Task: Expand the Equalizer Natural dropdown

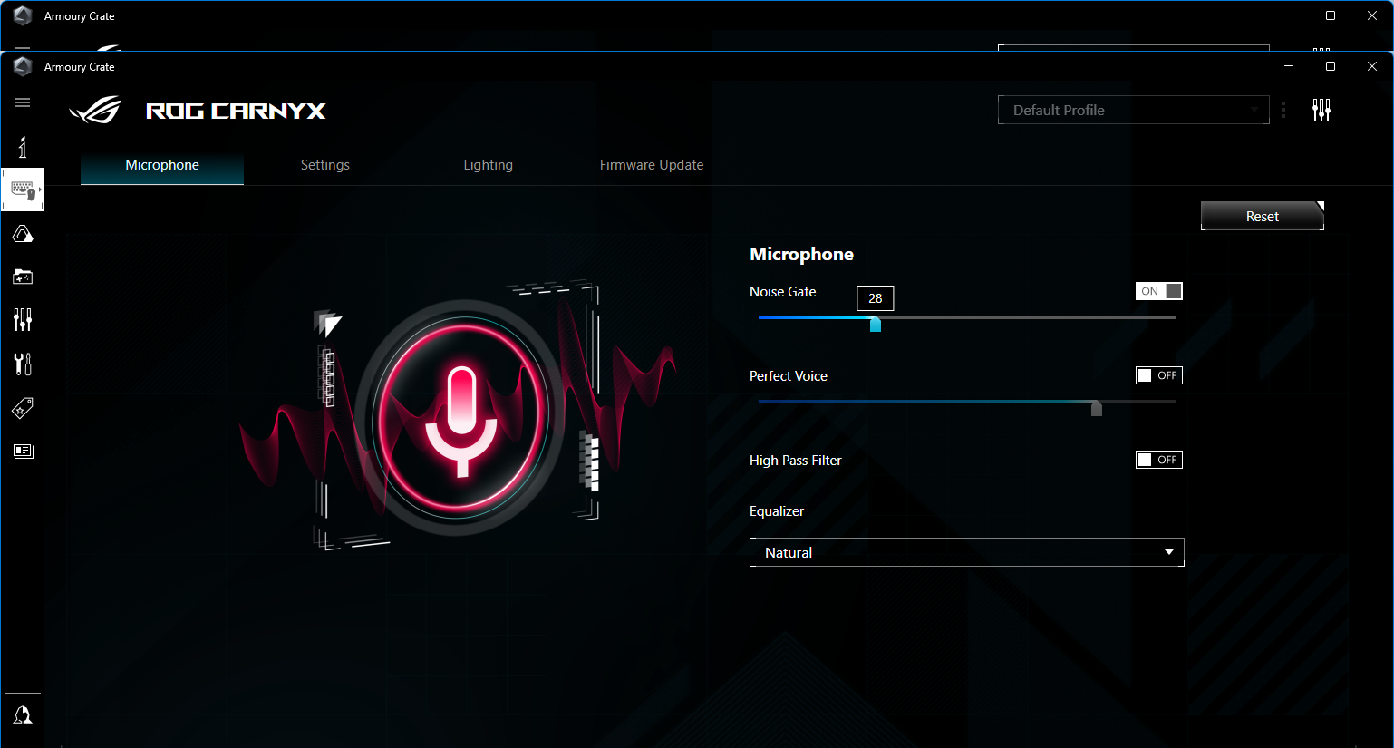Action: coord(967,552)
